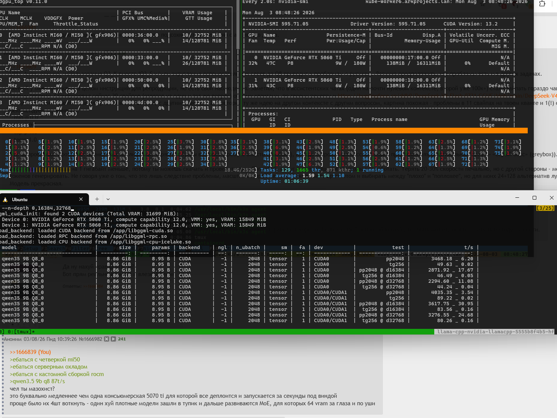Click the poster name Аноним
557x418 pixels.
(x=13, y=339)
